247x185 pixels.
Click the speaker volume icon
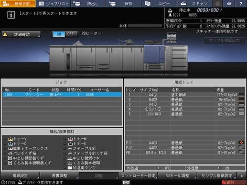[229, 3]
